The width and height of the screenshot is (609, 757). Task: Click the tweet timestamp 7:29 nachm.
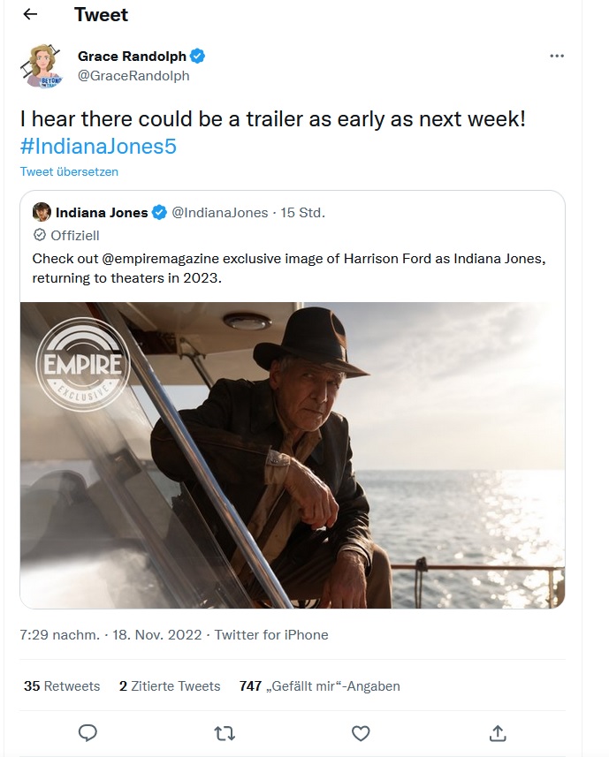coord(59,634)
